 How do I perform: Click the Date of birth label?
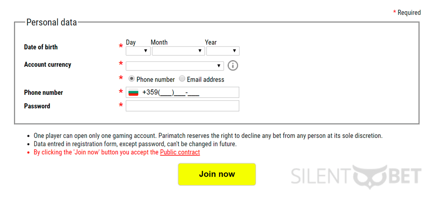coord(41,47)
